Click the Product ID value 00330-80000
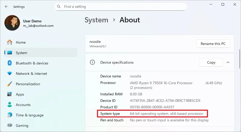 pos(152,107)
